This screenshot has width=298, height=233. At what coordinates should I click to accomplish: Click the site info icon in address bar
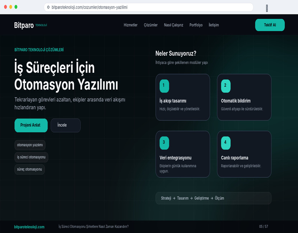click(x=48, y=7)
